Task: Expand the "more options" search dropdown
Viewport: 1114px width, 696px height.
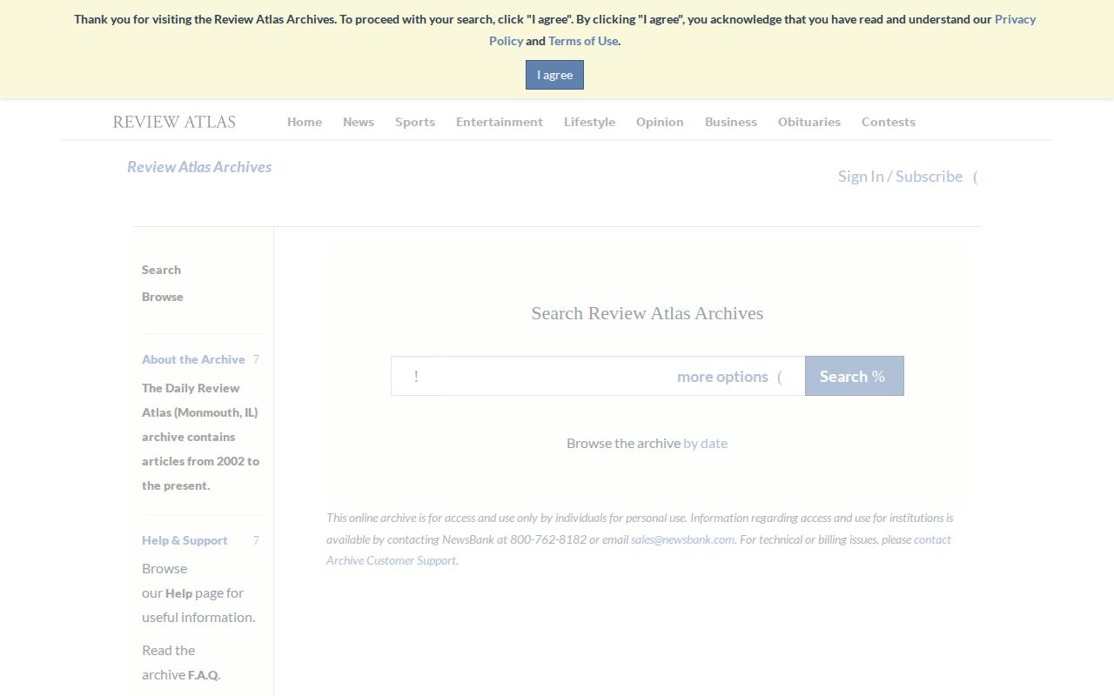Action: click(729, 376)
